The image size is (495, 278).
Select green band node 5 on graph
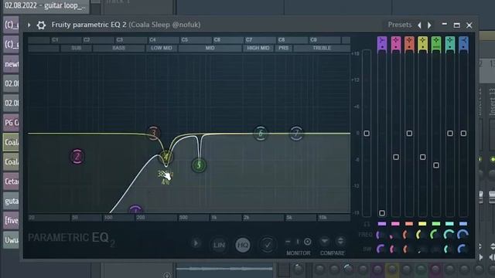[199, 164]
